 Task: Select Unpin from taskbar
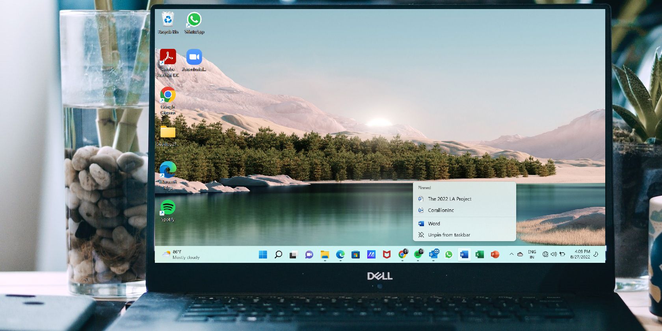click(x=464, y=235)
